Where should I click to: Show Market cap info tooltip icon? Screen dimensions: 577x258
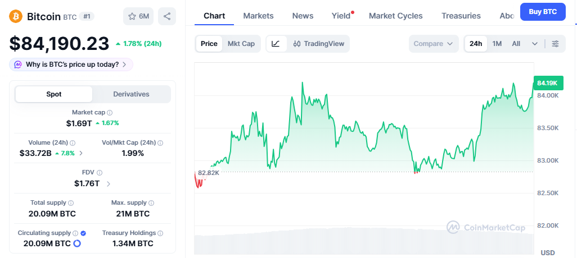point(110,113)
